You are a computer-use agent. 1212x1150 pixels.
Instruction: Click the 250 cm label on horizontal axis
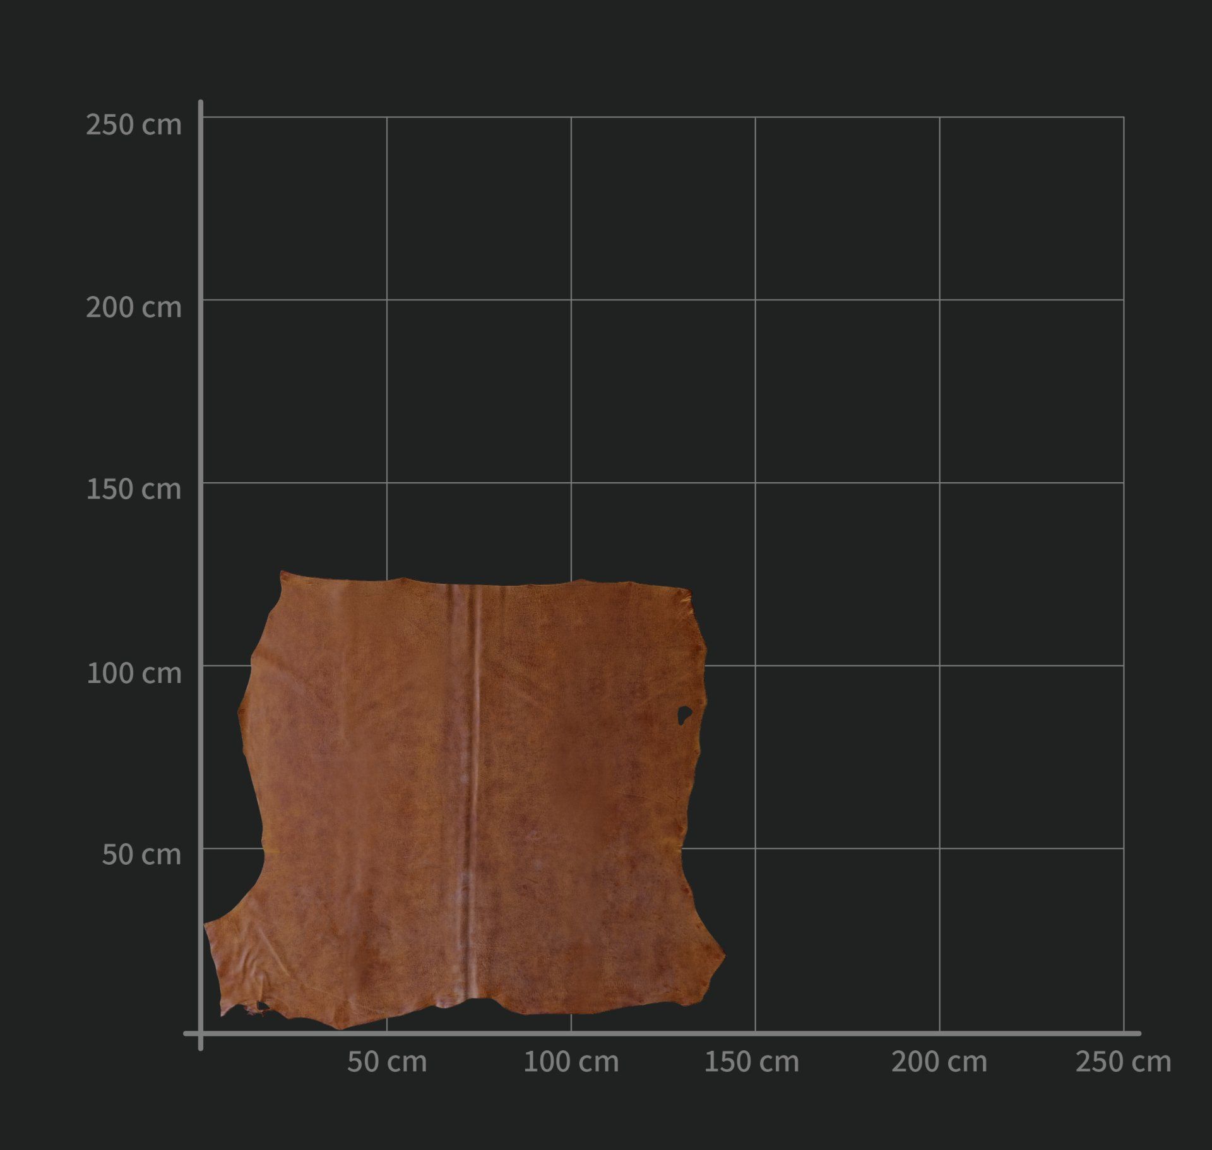(x=1122, y=1062)
